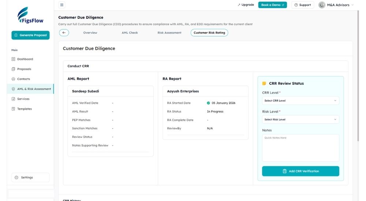Open the Select Risk Level dropdown
The width and height of the screenshot is (366, 201).
click(300, 120)
